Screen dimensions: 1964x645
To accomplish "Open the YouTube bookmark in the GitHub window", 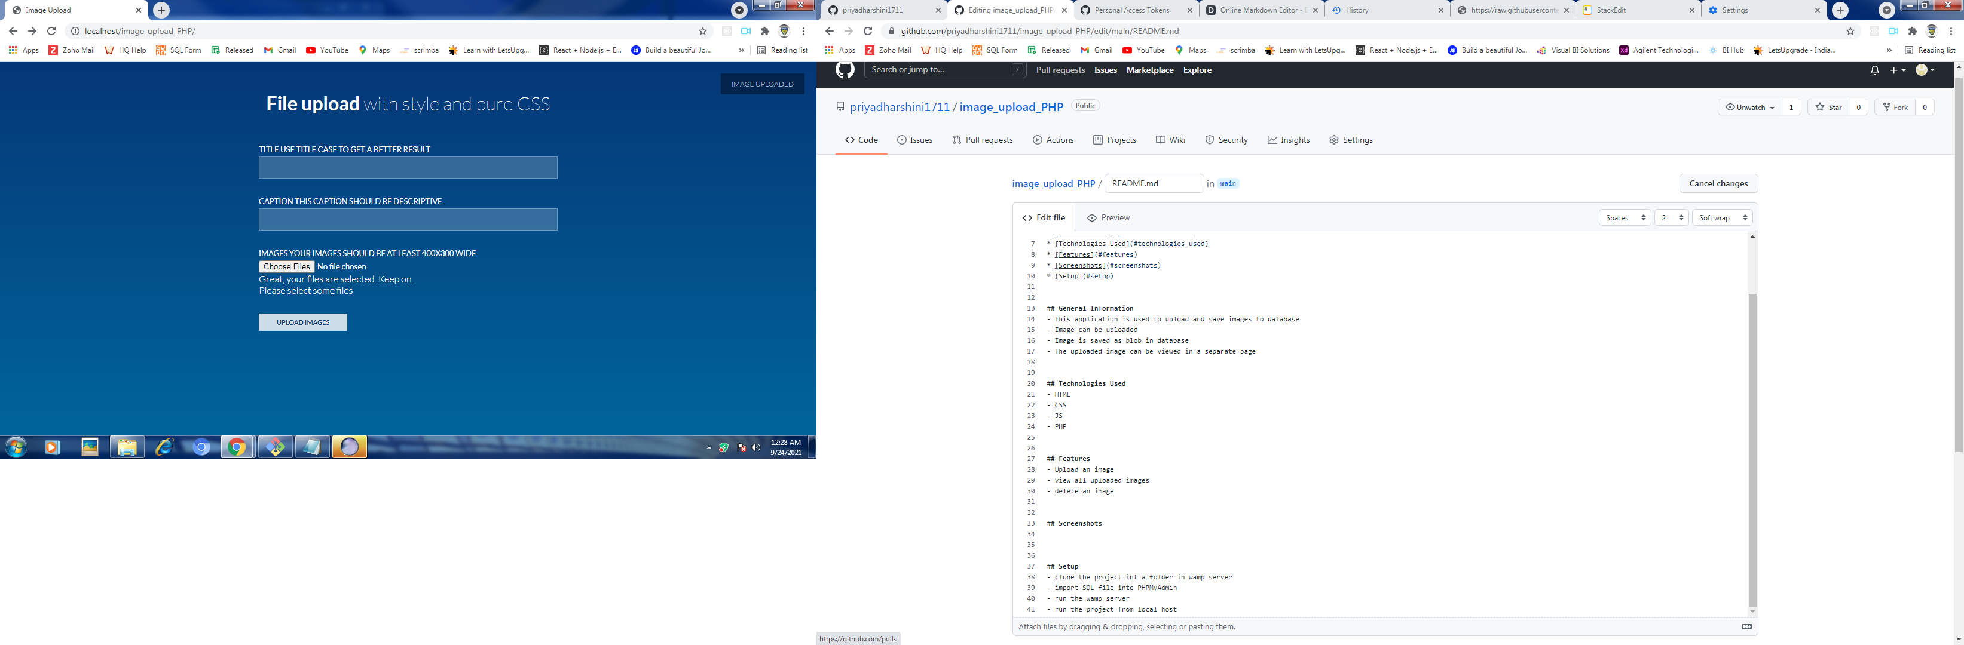I will point(1143,50).
